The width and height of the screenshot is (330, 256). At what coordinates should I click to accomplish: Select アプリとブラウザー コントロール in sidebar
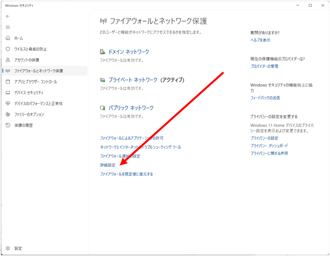(x=35, y=82)
